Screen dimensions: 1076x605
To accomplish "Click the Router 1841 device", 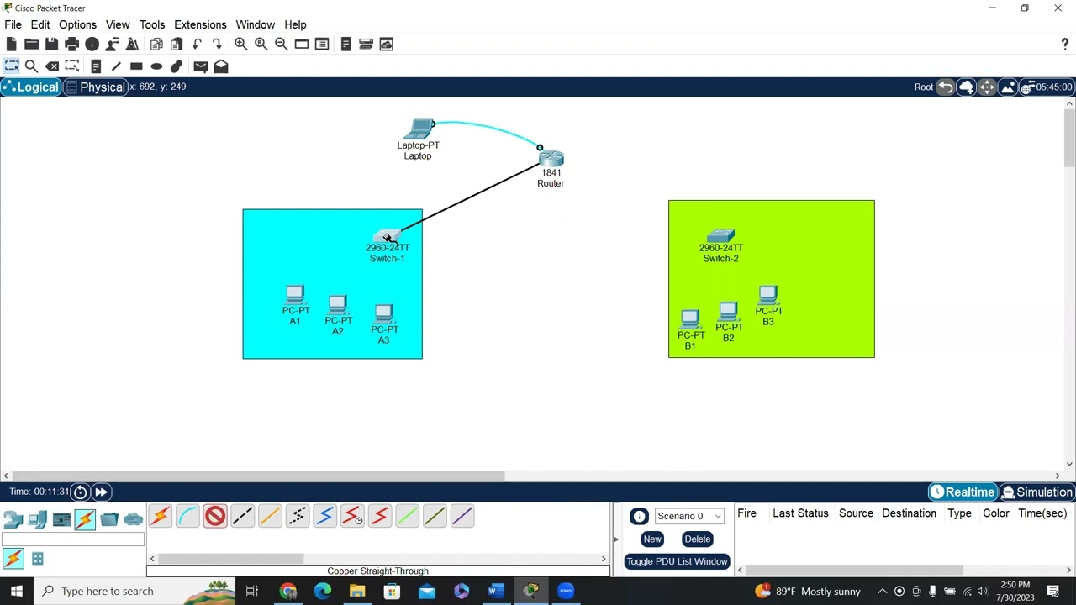I will (x=551, y=158).
